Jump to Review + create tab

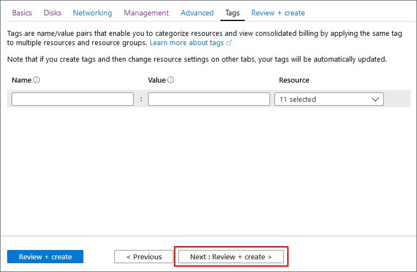[278, 13]
